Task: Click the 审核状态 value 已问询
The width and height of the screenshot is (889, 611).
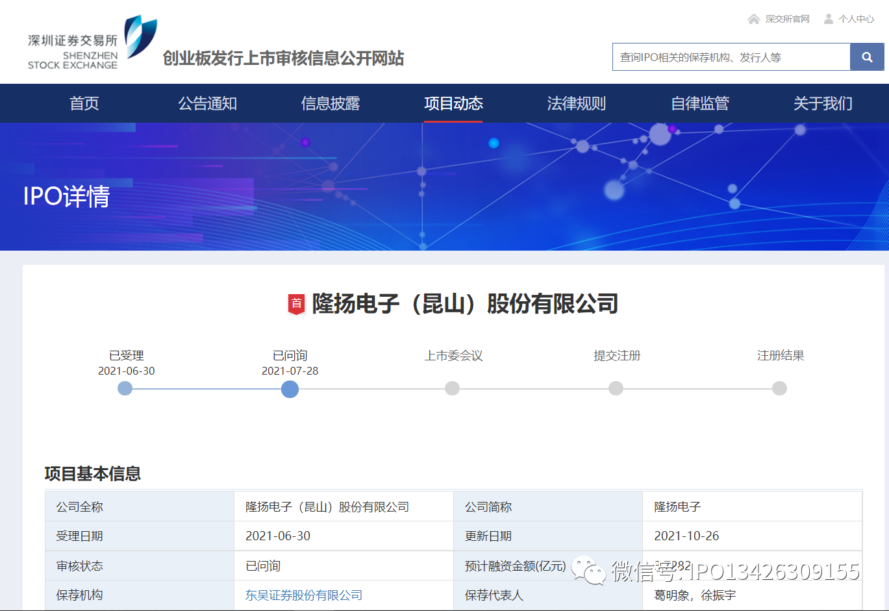Action: click(263, 566)
